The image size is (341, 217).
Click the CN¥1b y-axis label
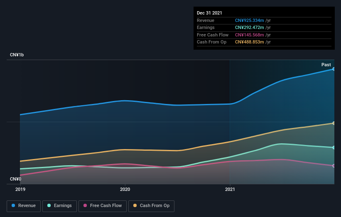click(17, 55)
